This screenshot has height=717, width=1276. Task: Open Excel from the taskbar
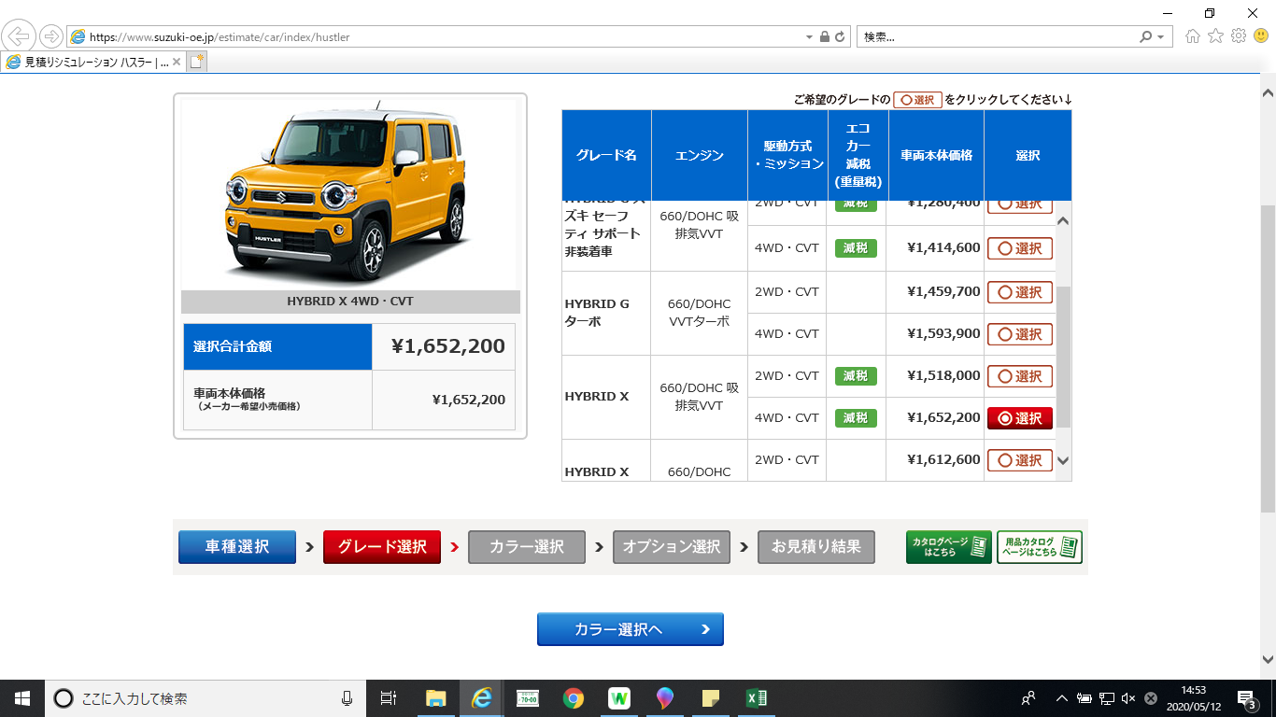757,698
